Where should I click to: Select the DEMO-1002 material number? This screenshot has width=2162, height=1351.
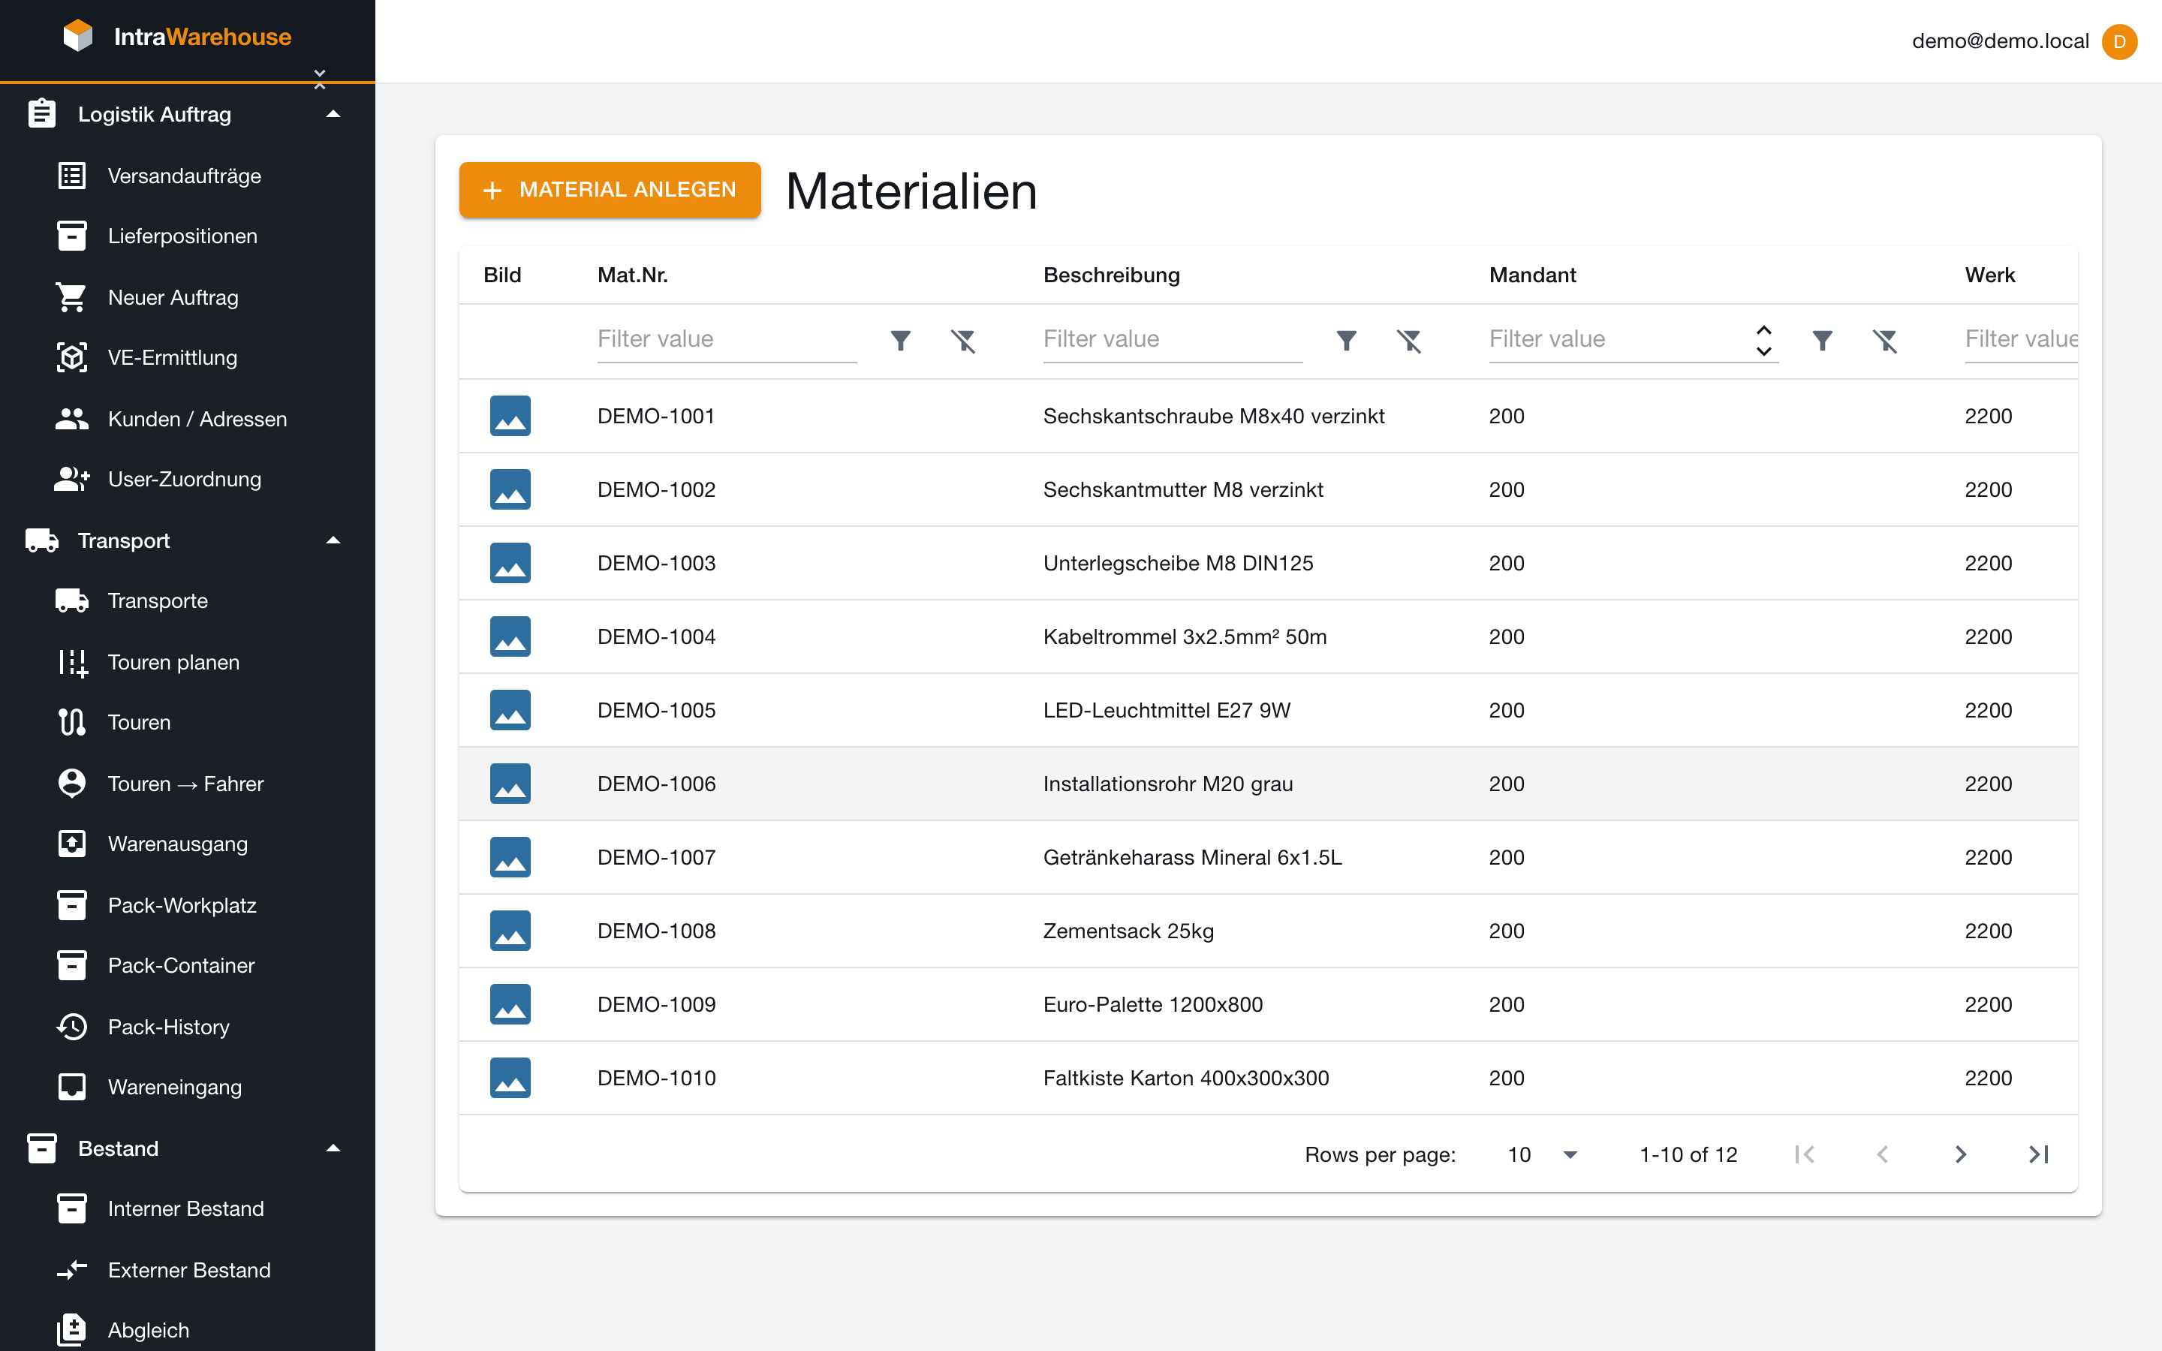coord(657,489)
